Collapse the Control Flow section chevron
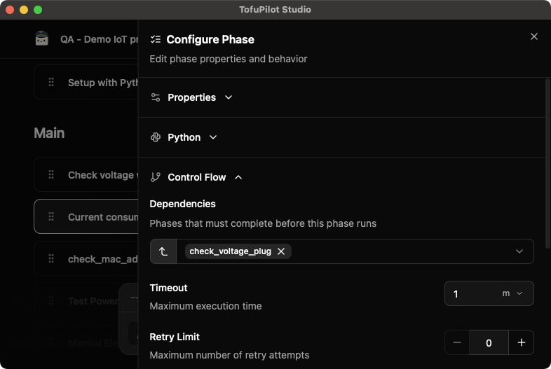Viewport: 551px width, 369px height. (x=238, y=177)
